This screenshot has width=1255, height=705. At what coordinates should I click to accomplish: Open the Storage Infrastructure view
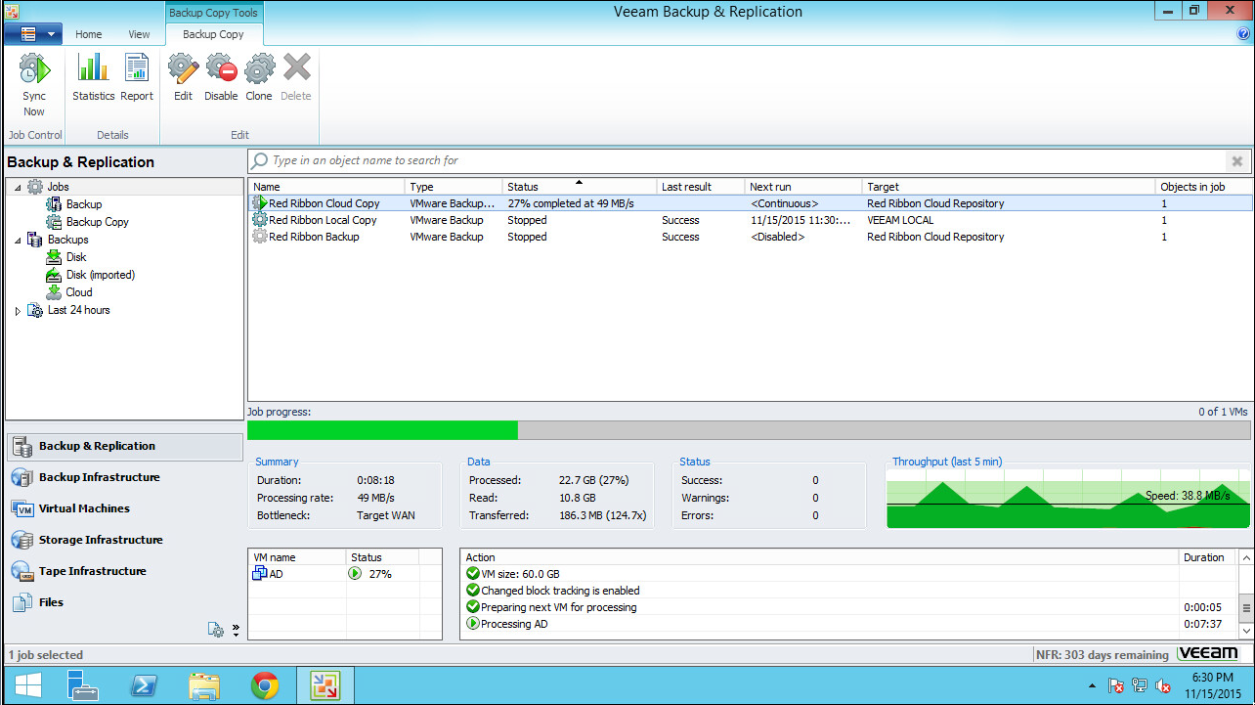click(x=124, y=541)
